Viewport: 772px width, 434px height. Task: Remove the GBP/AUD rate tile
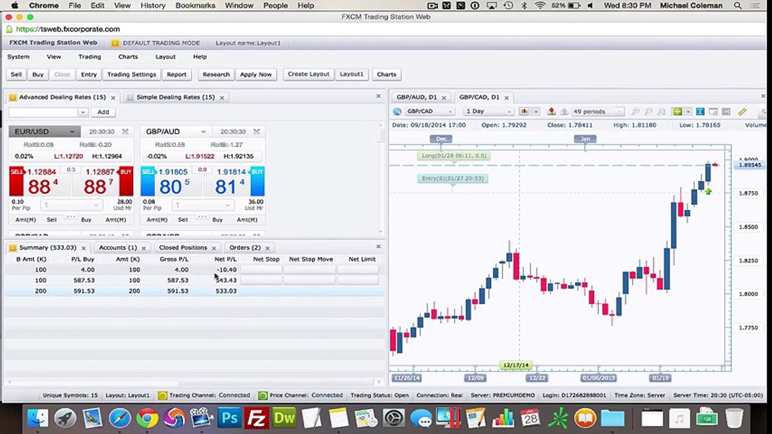pos(257,131)
